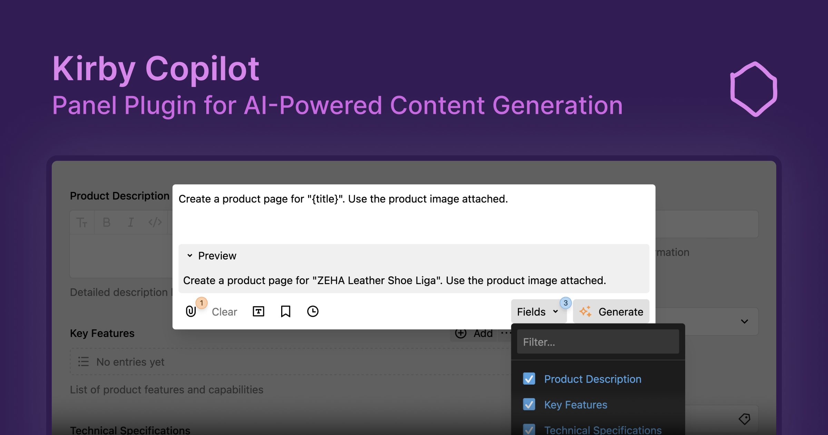Image resolution: width=828 pixels, height=435 pixels.
Task: Click the bookmark saved prompts icon
Action: point(286,311)
